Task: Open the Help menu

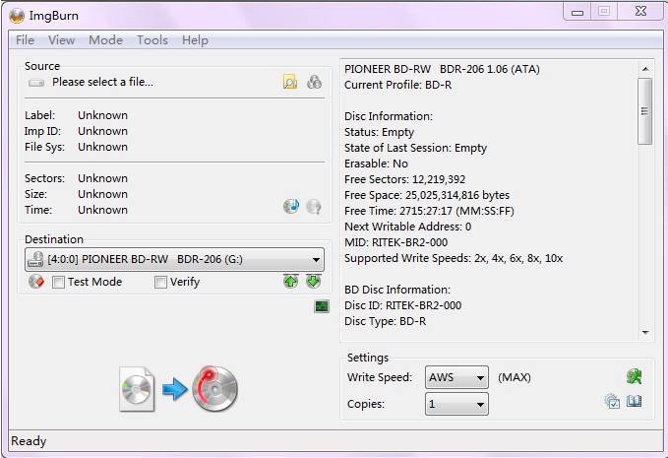Action: point(195,40)
